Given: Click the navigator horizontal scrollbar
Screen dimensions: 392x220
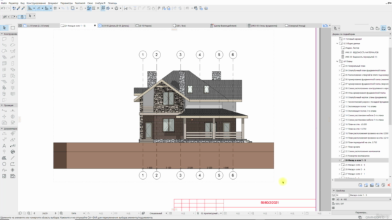Looking at the screenshot, I should click(354, 180).
